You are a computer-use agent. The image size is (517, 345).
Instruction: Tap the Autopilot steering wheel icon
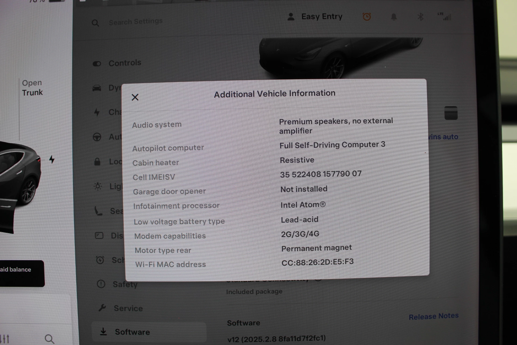[x=97, y=137]
